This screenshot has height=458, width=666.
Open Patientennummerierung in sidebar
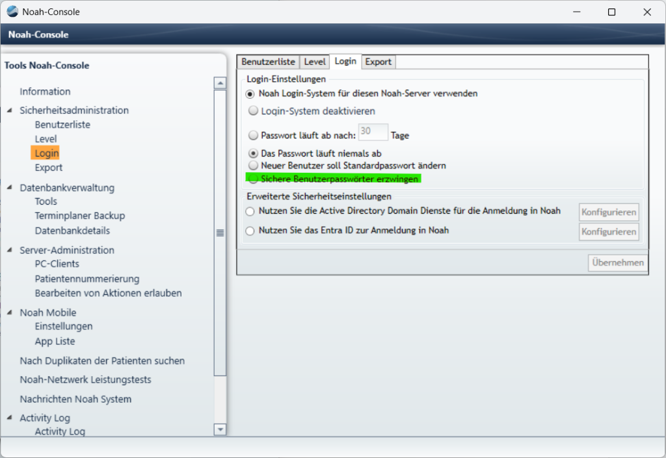pos(87,279)
